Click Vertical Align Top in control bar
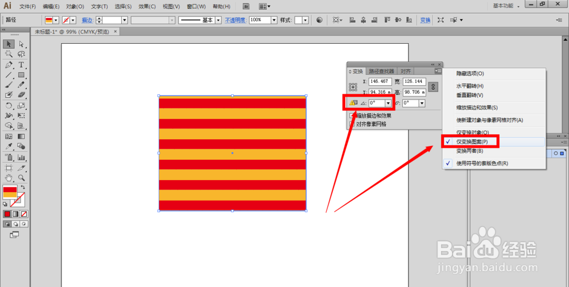This screenshot has width=569, height=287. click(x=387, y=20)
